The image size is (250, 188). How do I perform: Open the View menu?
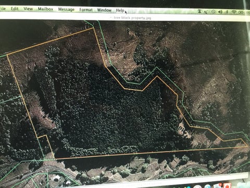[28, 9]
